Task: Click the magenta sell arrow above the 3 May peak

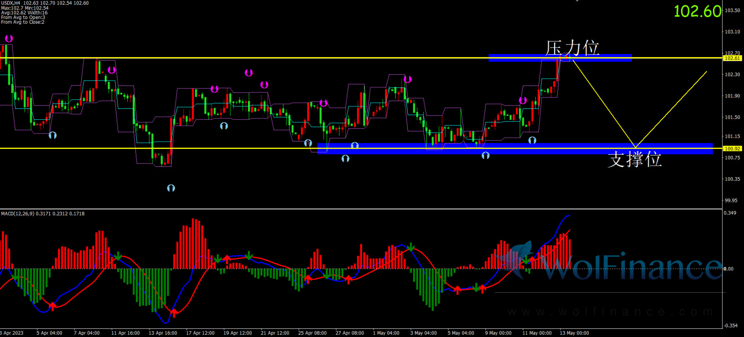Action: click(407, 79)
